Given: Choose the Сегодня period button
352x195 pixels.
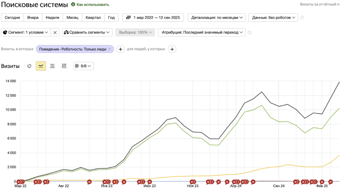Looking at the screenshot, I should [x=12, y=18].
